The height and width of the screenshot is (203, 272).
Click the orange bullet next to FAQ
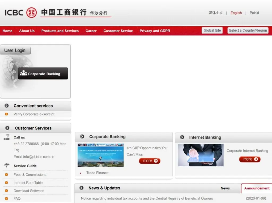[7, 198]
